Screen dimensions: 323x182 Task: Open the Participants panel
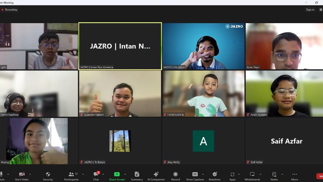point(71,176)
